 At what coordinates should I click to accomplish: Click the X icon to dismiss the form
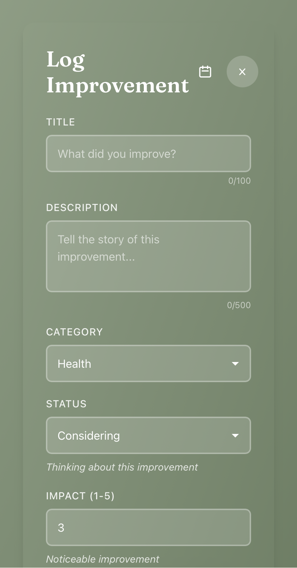click(x=242, y=72)
